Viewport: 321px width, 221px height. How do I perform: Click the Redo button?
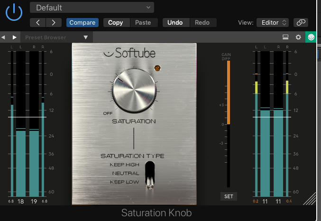coord(202,23)
